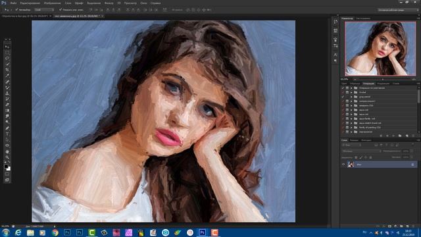This screenshot has height=237, width=421.
Task: Click the Navigator zoom slider
Action: [383, 80]
